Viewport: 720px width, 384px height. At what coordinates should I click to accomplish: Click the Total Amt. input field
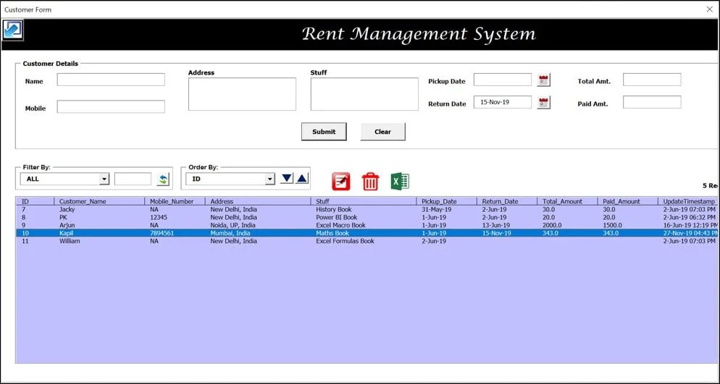[652, 80]
